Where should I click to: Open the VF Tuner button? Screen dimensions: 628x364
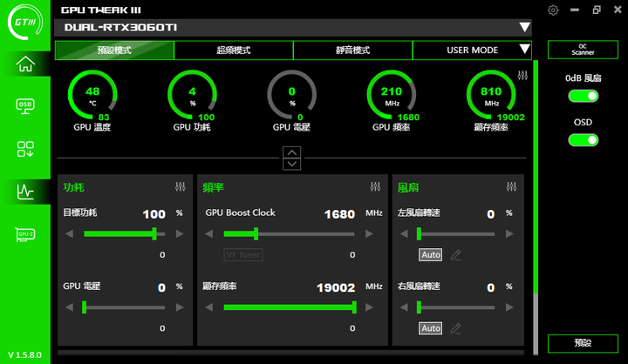243,255
